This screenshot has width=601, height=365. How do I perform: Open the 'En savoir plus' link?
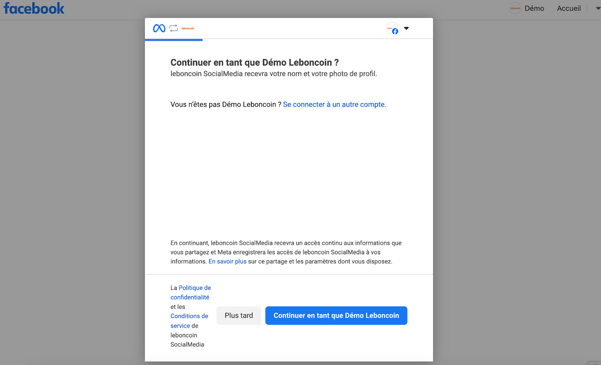pos(227,261)
